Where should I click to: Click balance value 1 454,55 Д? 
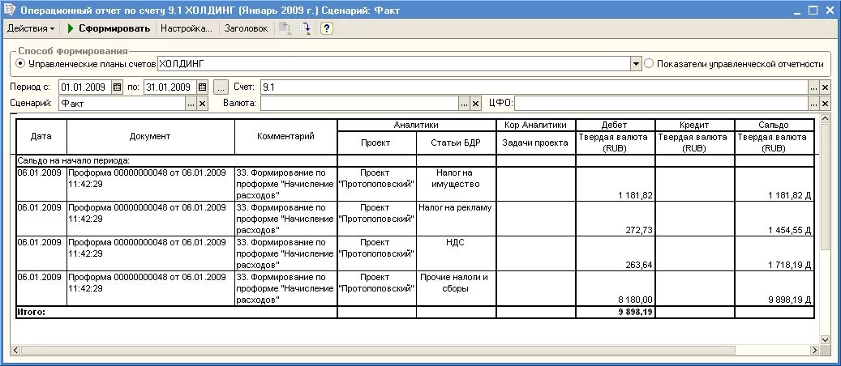(x=790, y=230)
